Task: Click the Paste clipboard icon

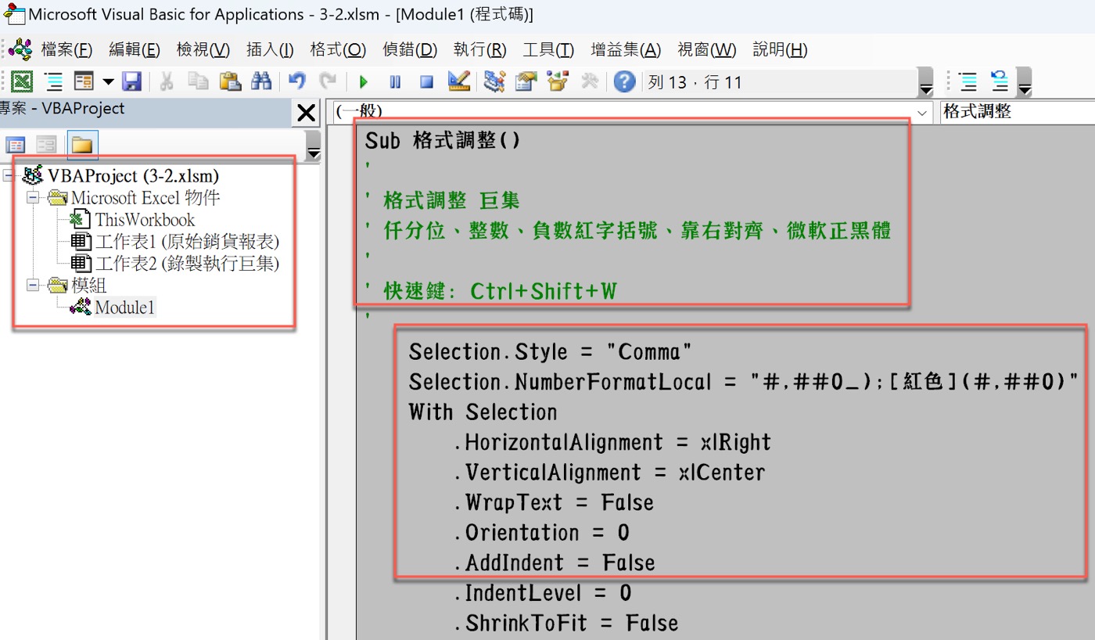Action: (229, 81)
